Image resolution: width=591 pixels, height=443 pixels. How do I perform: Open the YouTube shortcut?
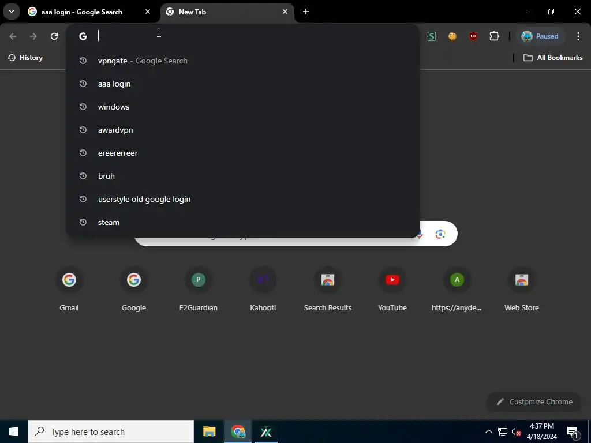392,290
